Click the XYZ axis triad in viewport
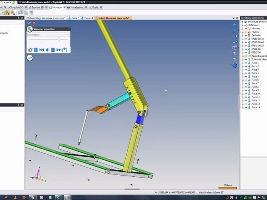Viewport: 267px width, 200px height. pos(38,175)
